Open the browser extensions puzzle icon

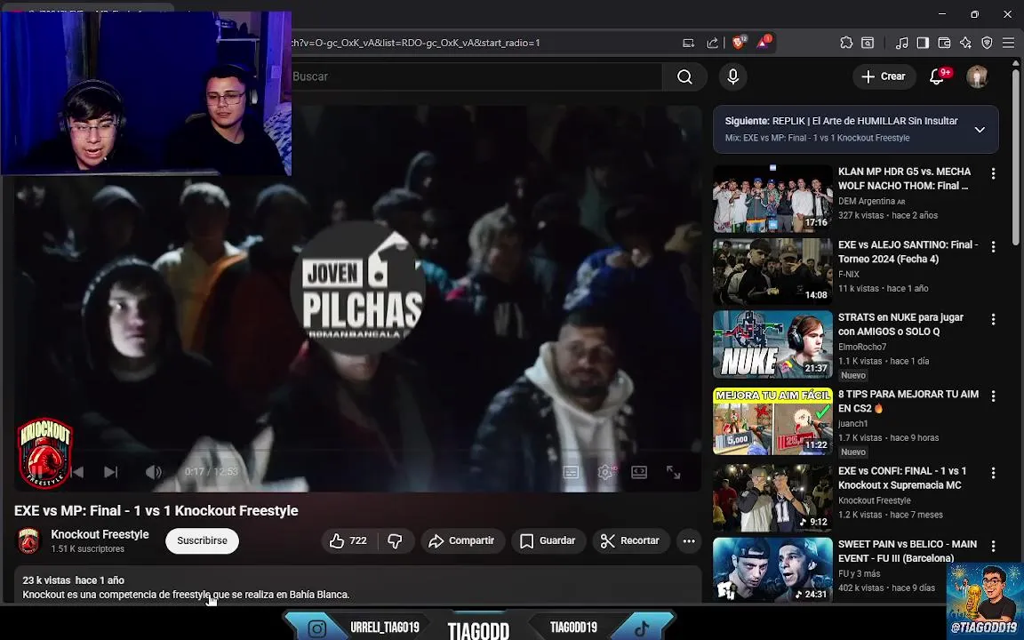(845, 43)
